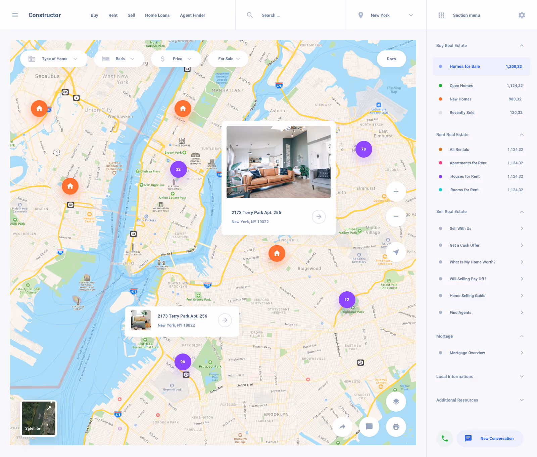
Task: Collapse the Buy Real Estate section
Action: point(522,45)
